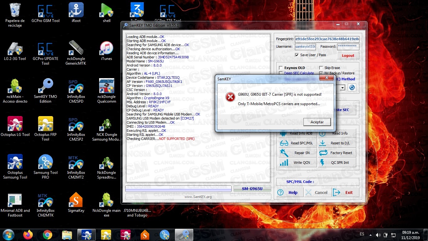The width and height of the screenshot is (428, 241).
Task: Toggle the Save User / Pass checkbox
Action: click(296, 55)
